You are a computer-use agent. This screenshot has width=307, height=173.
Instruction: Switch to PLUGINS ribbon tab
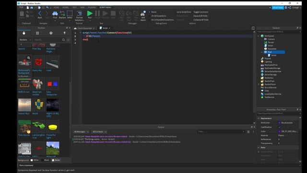click(x=92, y=8)
